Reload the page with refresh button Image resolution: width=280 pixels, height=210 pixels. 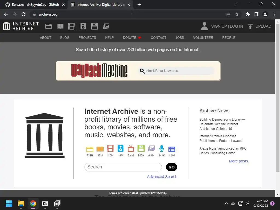point(24,14)
